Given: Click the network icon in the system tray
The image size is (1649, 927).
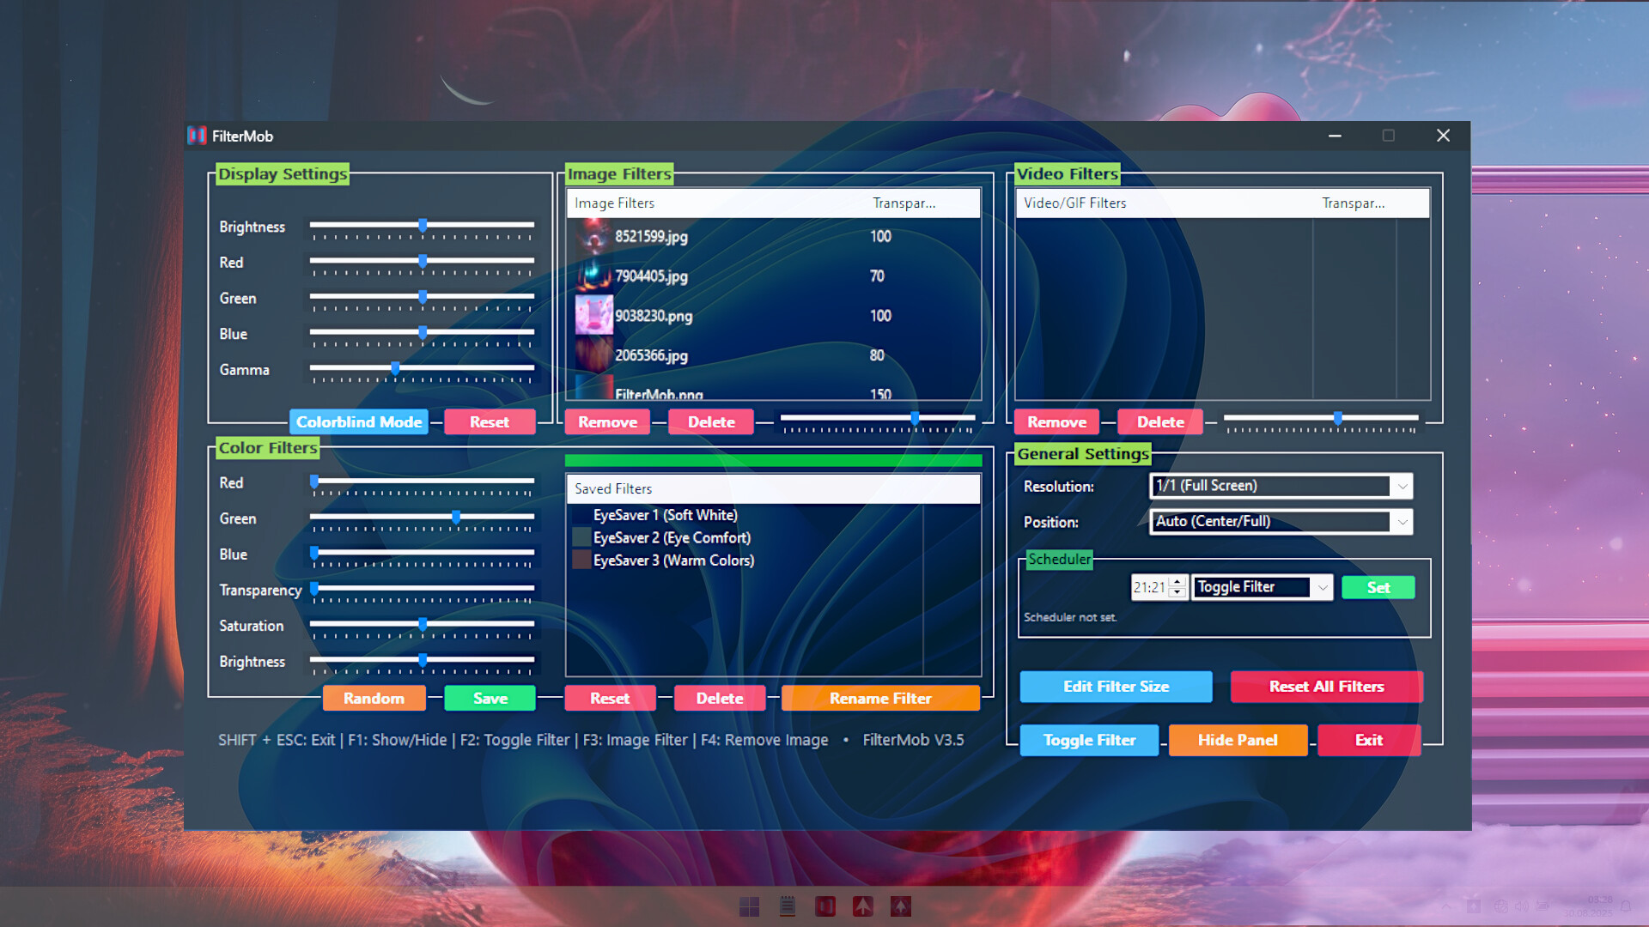Looking at the screenshot, I should click(x=1500, y=906).
